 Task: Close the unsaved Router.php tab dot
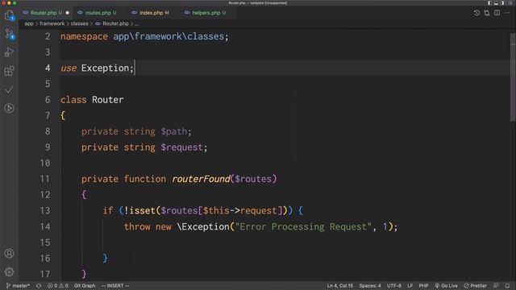[x=68, y=13]
